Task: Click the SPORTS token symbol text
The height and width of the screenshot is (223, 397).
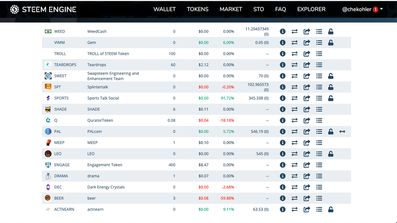Action: pyautogui.click(x=62, y=98)
